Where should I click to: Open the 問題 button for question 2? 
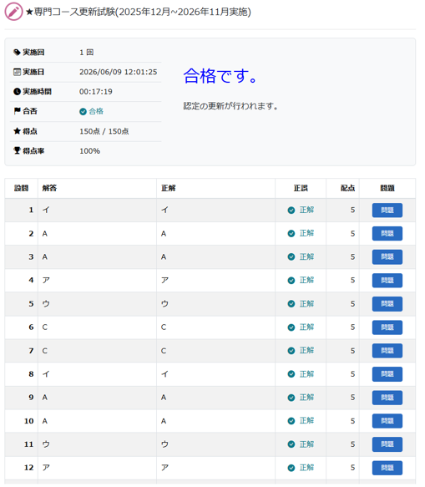tap(387, 234)
